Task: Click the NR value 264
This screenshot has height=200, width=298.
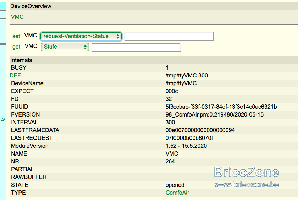Action: [x=170, y=161]
